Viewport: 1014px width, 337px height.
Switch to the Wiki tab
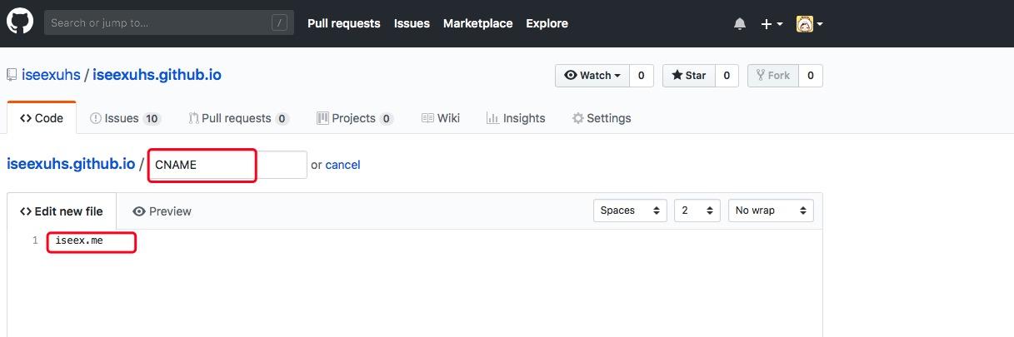pos(441,118)
